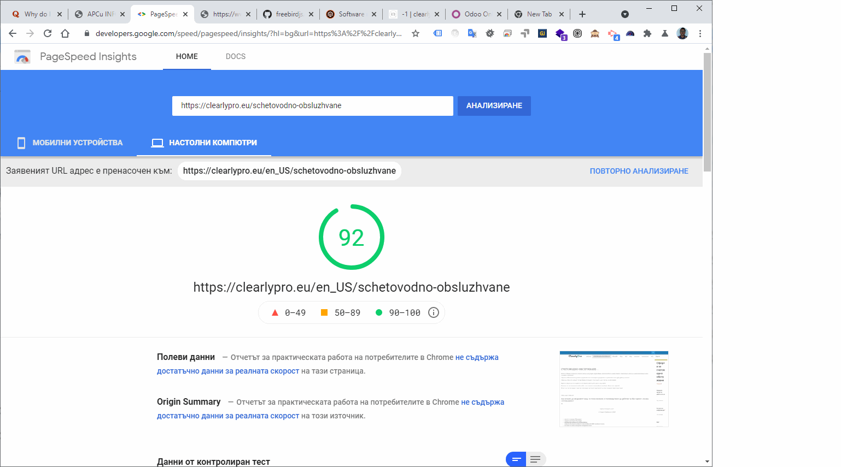Bookmark this page with the star
The image size is (841, 467).
416,33
